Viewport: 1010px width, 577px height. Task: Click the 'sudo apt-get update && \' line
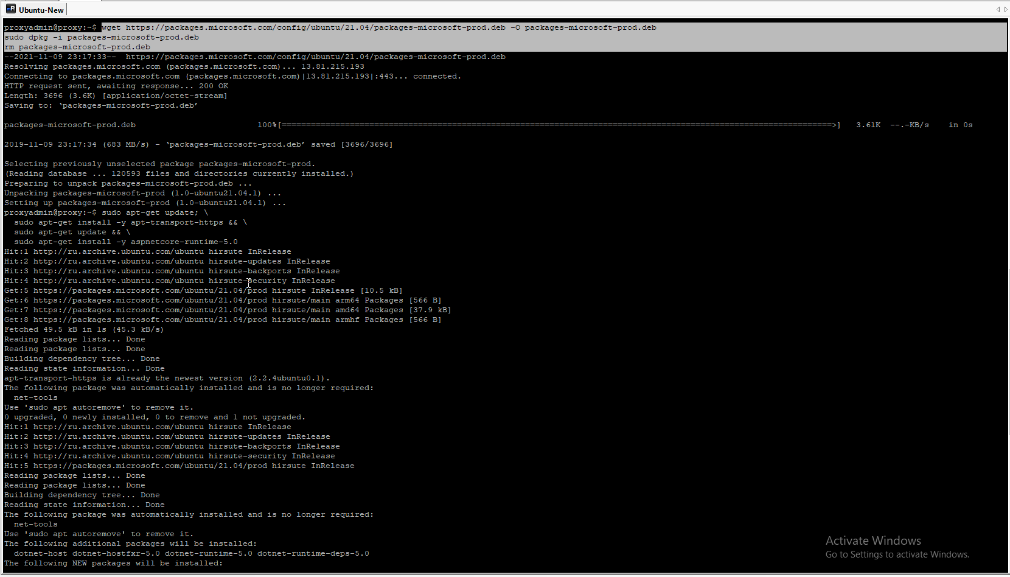[x=72, y=232]
